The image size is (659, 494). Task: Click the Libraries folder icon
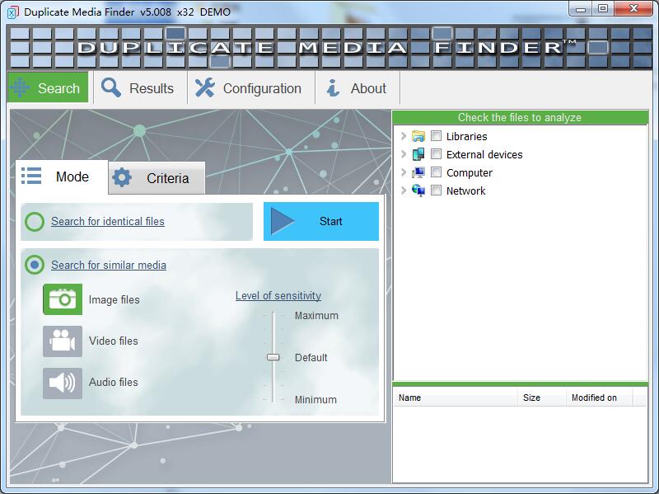pos(418,136)
